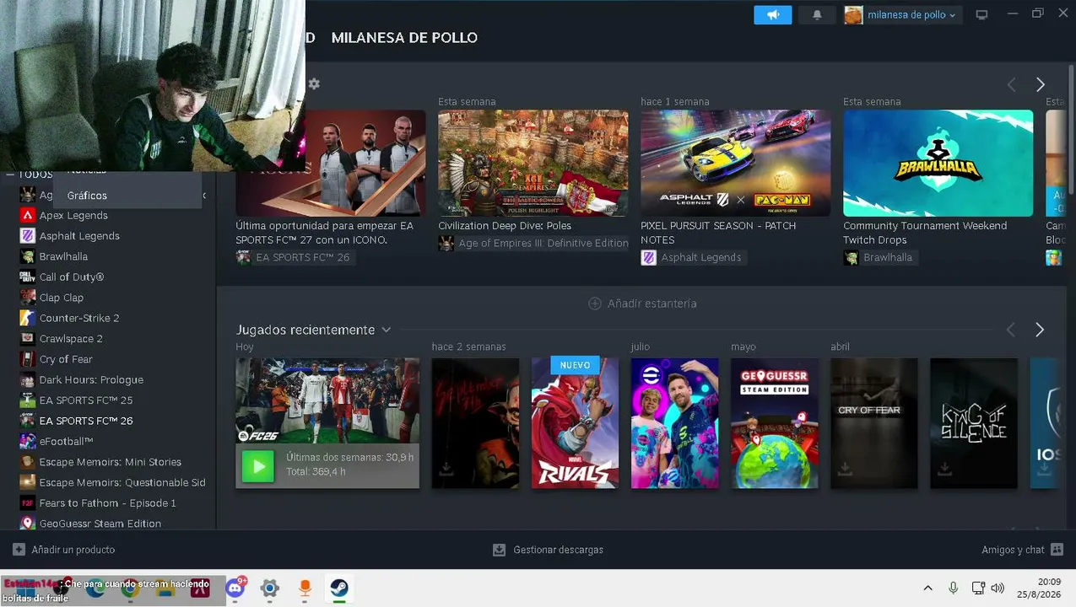Show hidden system tray icons chevron
The width and height of the screenshot is (1076, 607).
tap(928, 588)
